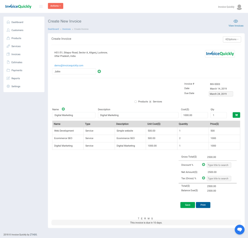Expand the Options dropdown
The height and width of the screenshot is (238, 248).
[232, 39]
